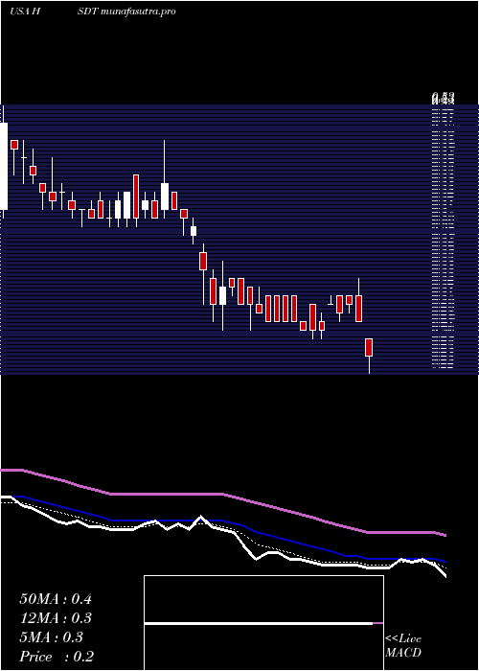Click the lowest red candlestick on the chart
Screen dimensions: 479x671
tap(369, 347)
